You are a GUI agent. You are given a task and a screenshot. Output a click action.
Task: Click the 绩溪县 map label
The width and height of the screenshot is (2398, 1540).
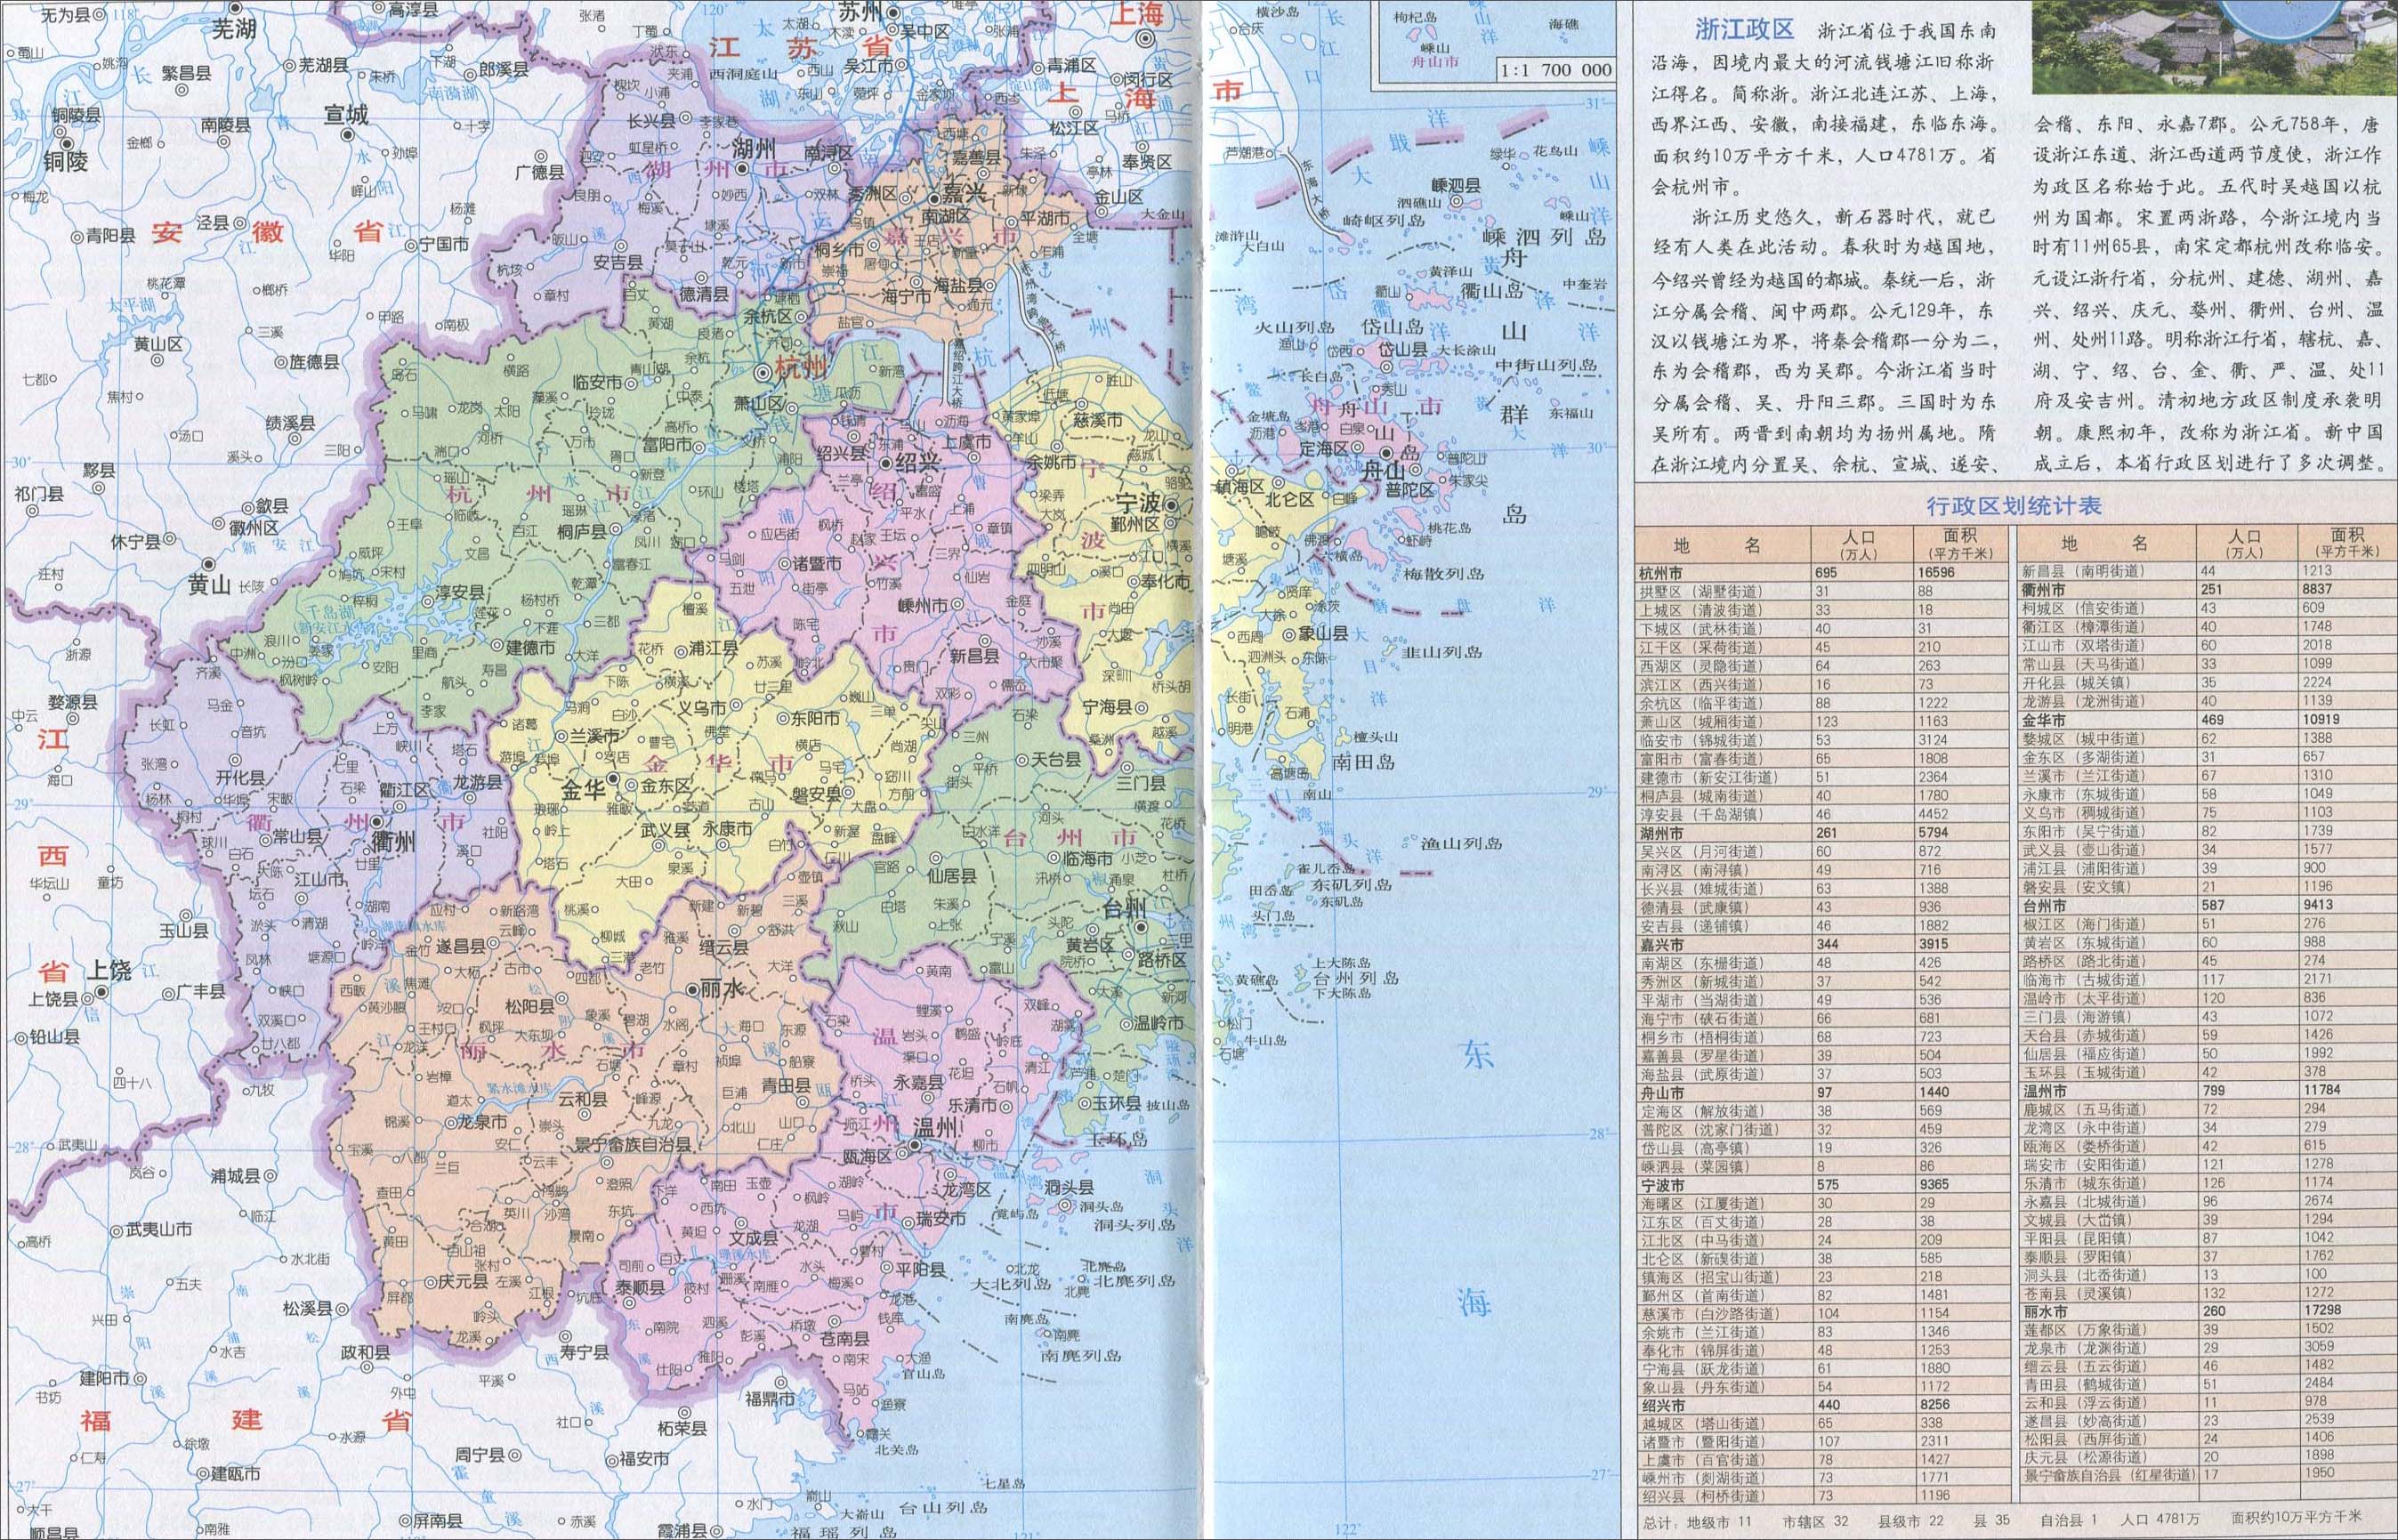pyautogui.click(x=290, y=424)
